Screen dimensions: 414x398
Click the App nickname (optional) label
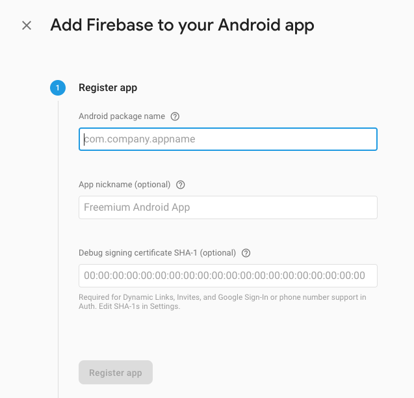coord(124,185)
